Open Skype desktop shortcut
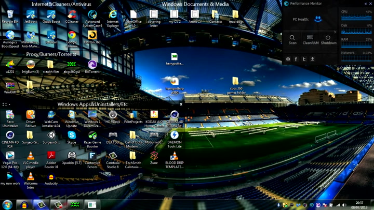 tap(72, 136)
